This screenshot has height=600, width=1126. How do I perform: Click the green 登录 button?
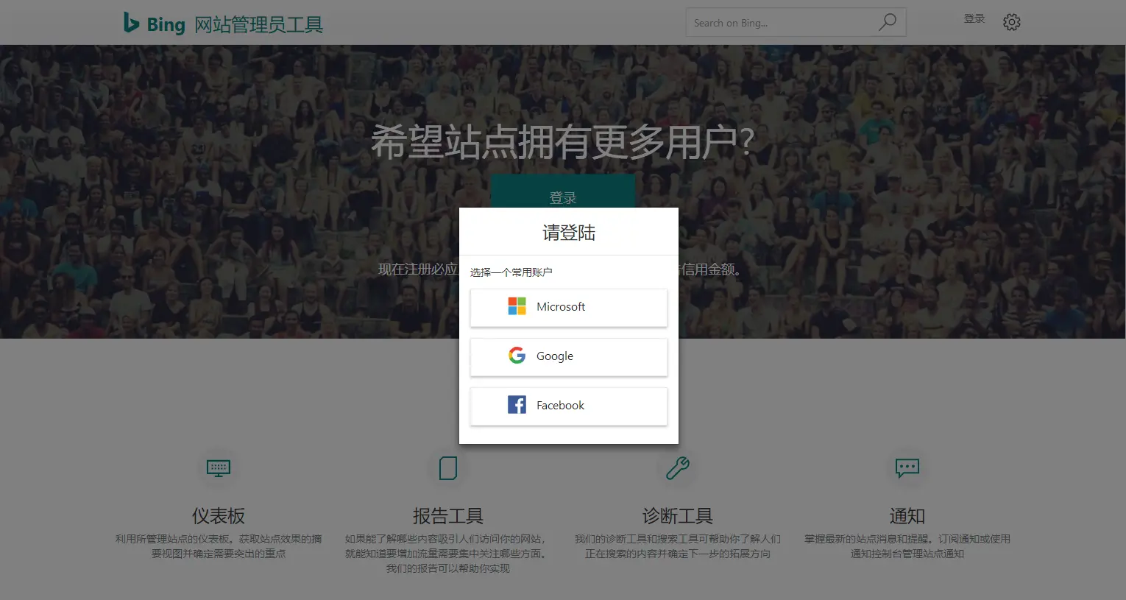pos(563,191)
